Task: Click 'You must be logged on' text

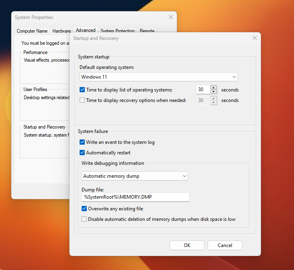Action: click(45, 43)
